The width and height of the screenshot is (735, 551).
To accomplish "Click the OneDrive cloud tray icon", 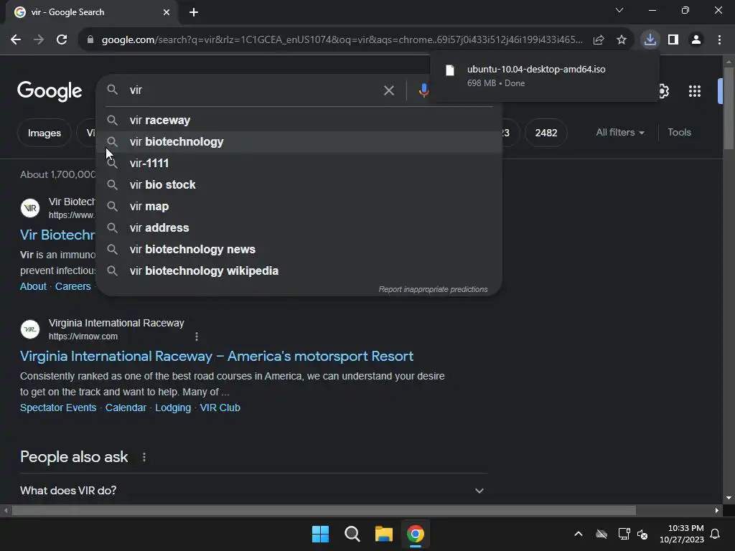I will (601, 534).
